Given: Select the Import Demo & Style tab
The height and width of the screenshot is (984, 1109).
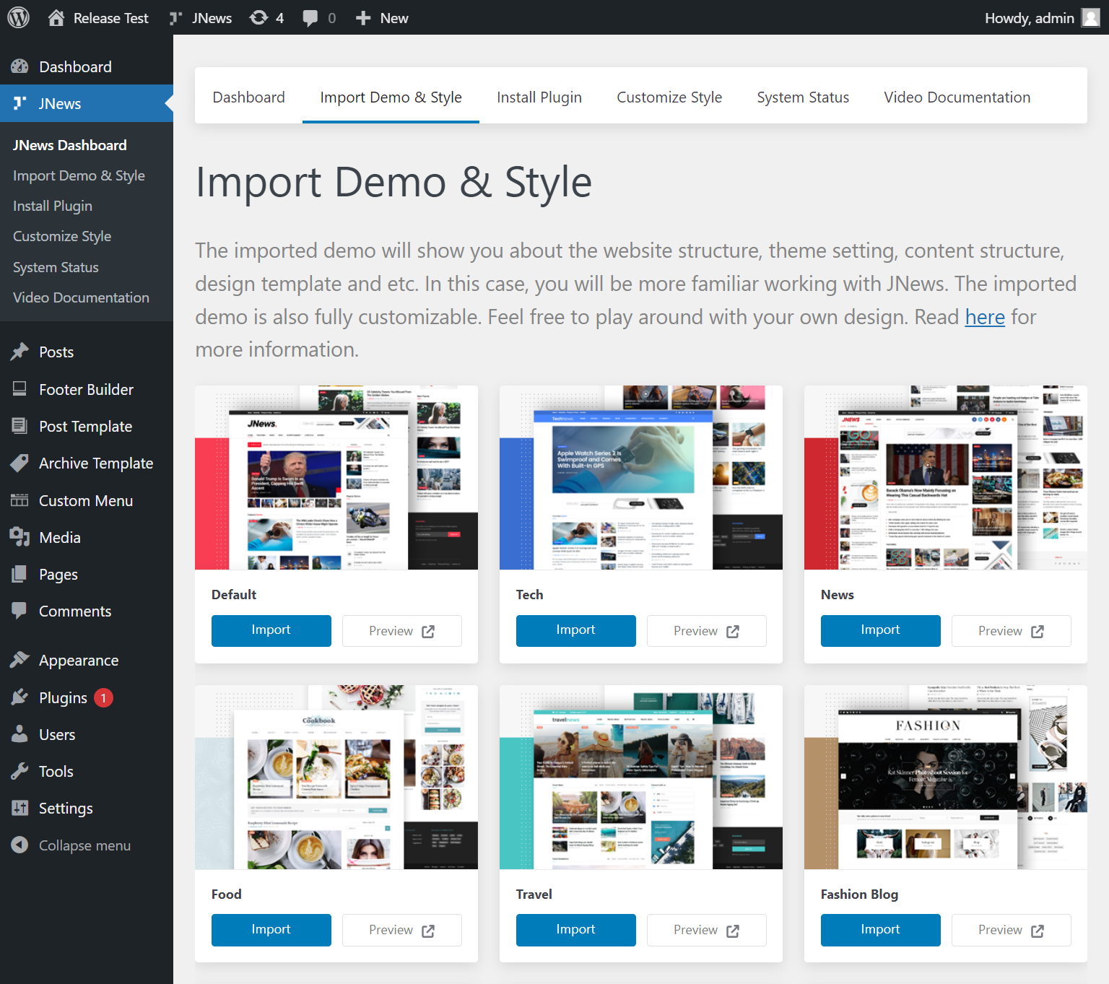Looking at the screenshot, I should 391,97.
